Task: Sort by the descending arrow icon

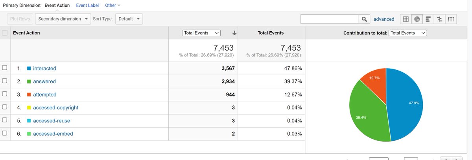Action: (x=234, y=33)
